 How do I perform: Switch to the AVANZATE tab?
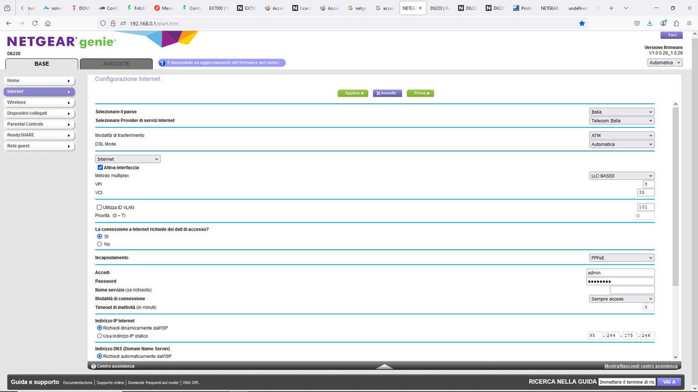click(116, 64)
